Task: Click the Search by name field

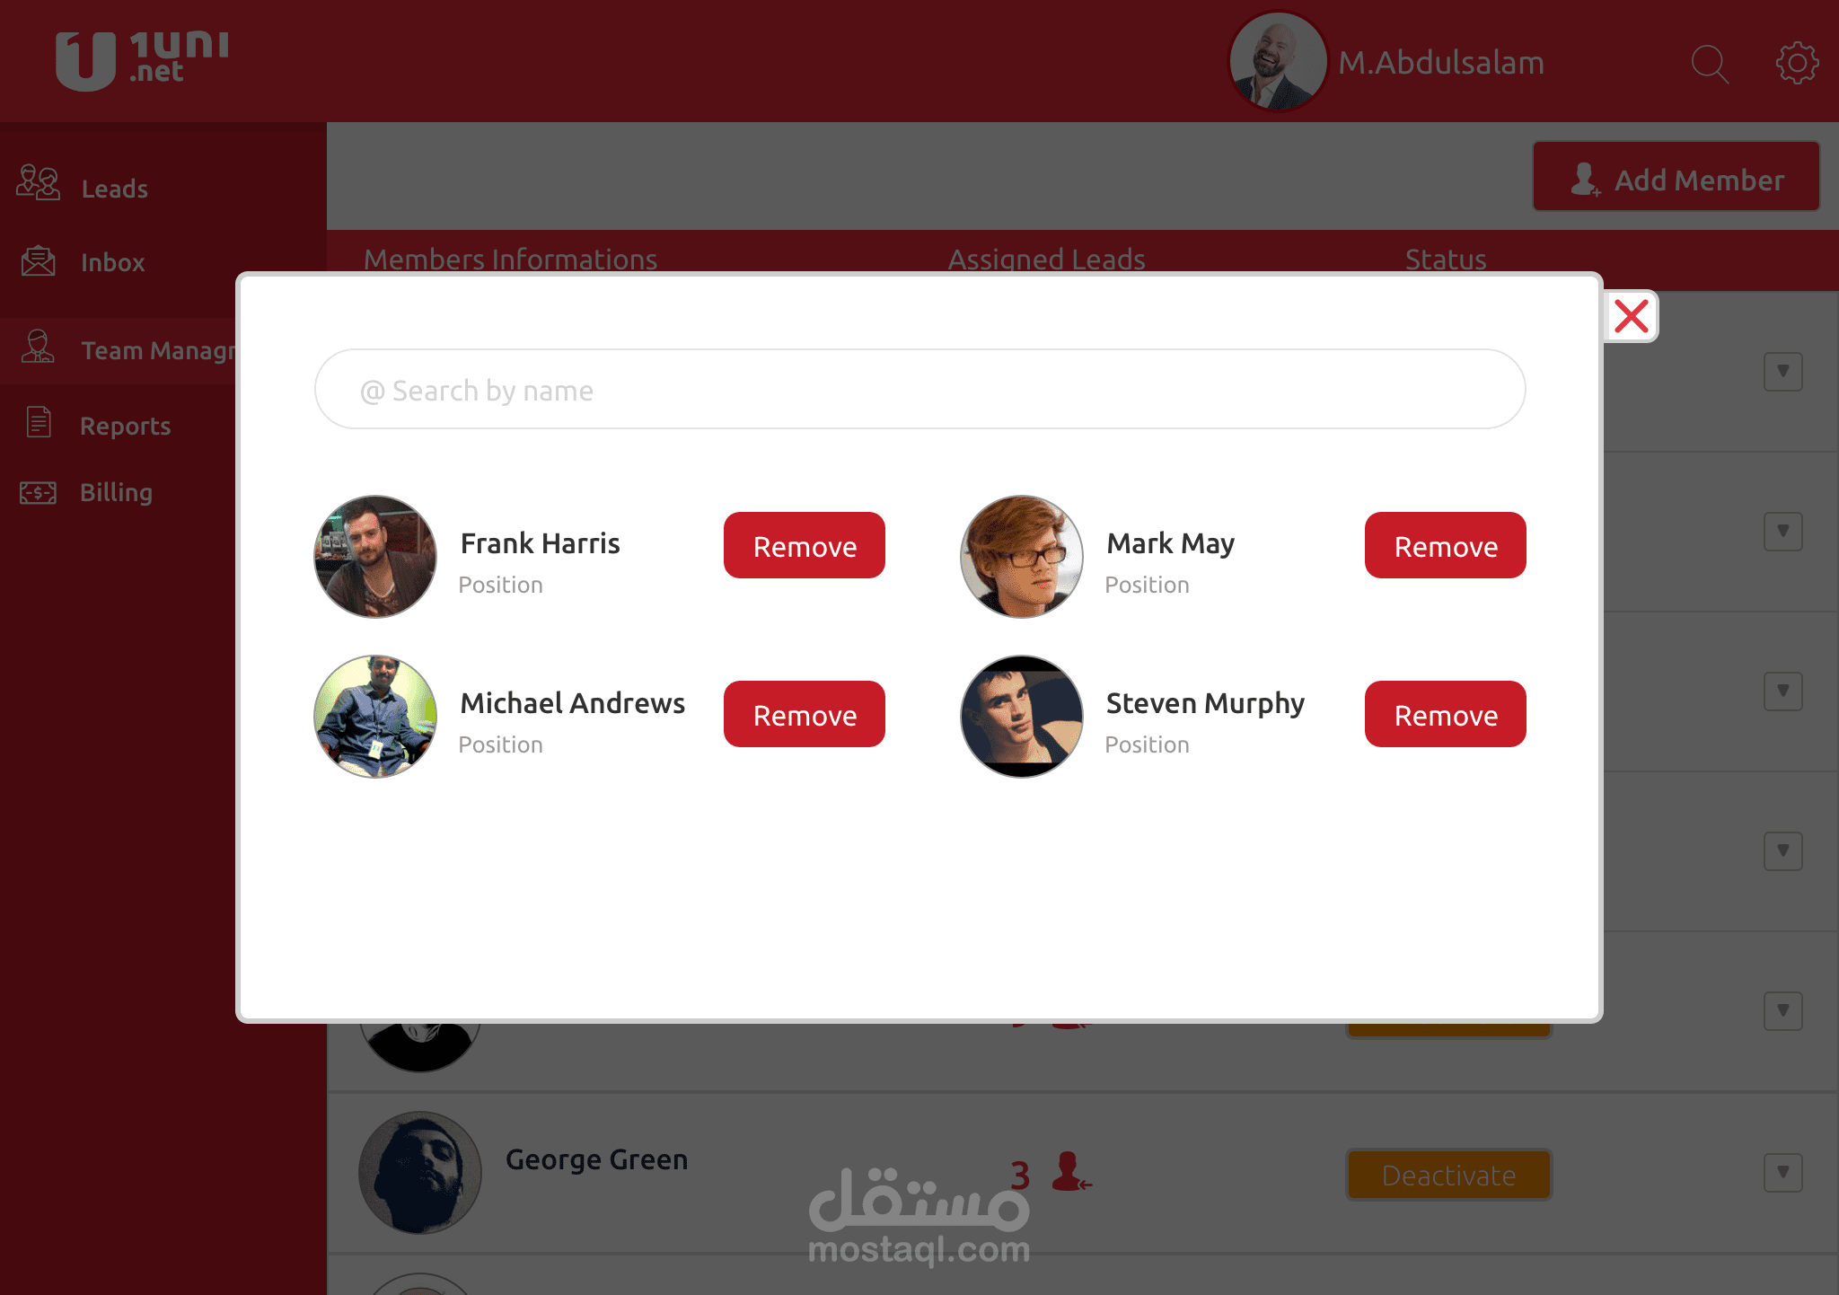Action: pyautogui.click(x=919, y=389)
